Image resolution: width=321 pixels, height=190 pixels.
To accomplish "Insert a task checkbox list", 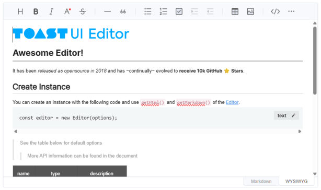I will tap(179, 11).
